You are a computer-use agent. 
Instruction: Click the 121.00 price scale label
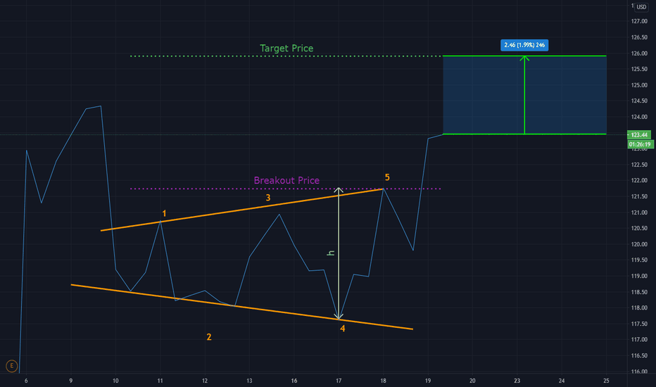coord(639,212)
